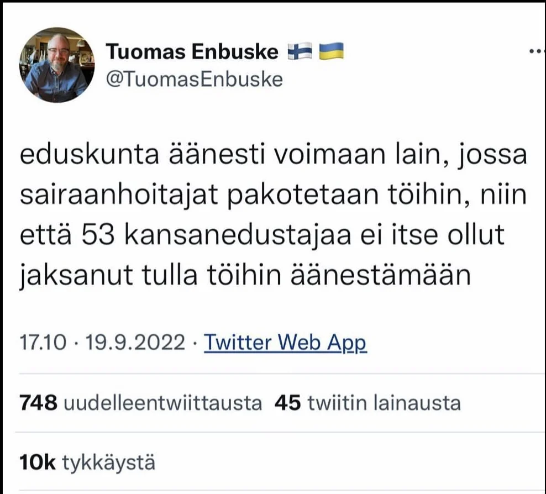Open Tuomas Enbuske's profile picture
Viewport: 546px width, 494px height.
pos(57,65)
